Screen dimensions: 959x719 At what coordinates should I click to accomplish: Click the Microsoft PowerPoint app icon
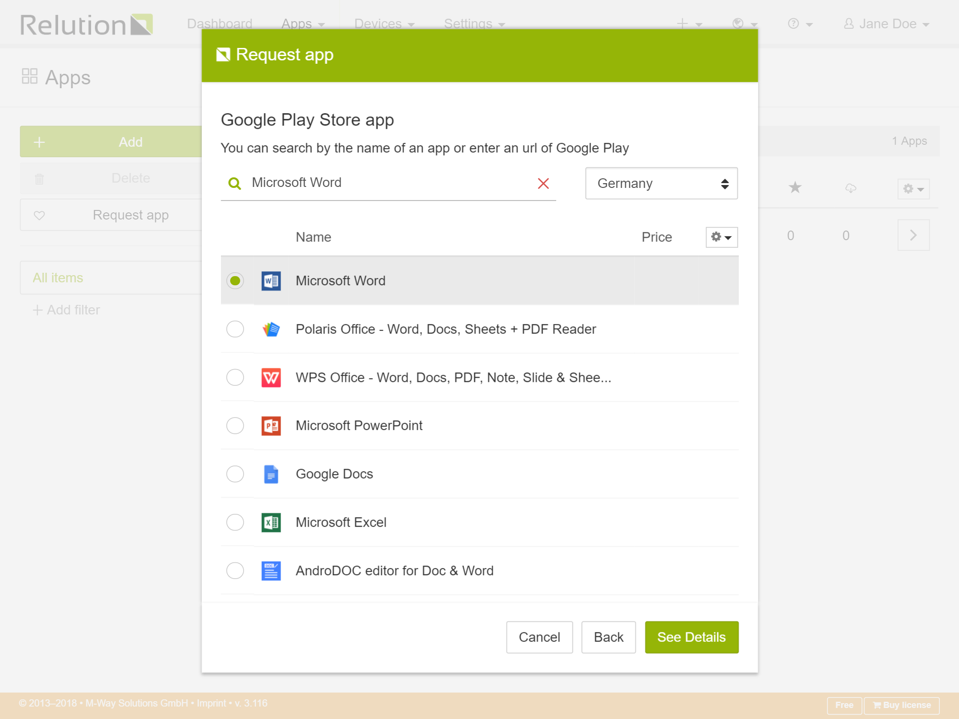point(271,426)
